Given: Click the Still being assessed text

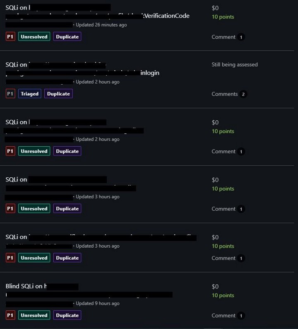Looking at the screenshot, I should [x=234, y=64].
